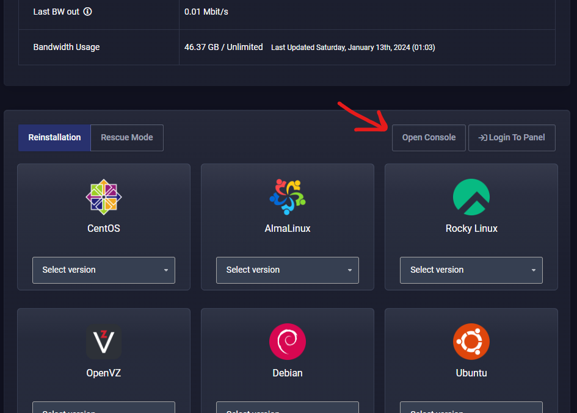Click the Ubuntu label

pos(471,373)
